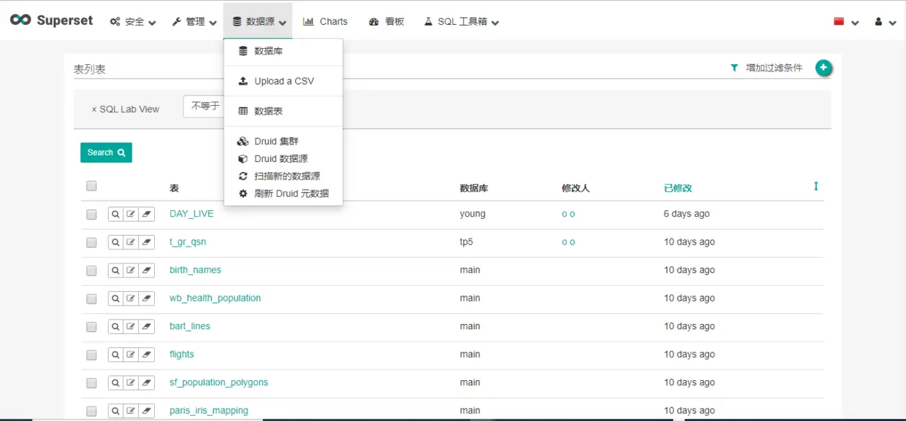The height and width of the screenshot is (421, 906).
Task: Delete t_gr_qsn with eraser icon
Action: [147, 242]
